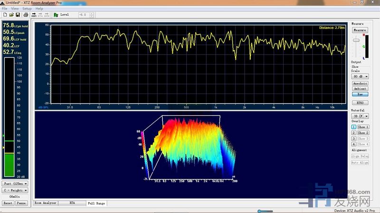Viewport: 380px width, 213px height.
Task: Open the 3D Waterfall type dropdown
Action: point(360,115)
